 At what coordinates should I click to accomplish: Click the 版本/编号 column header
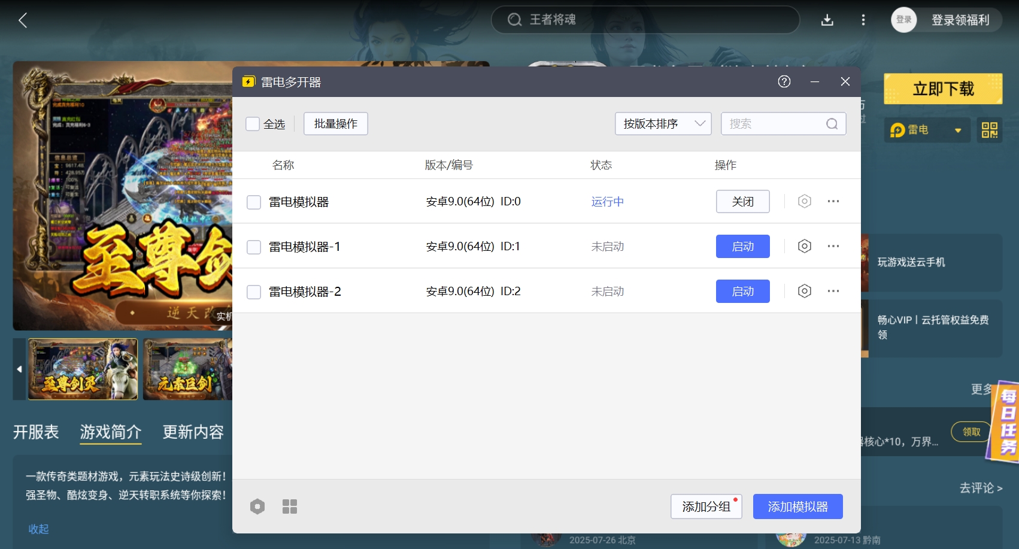click(x=449, y=165)
